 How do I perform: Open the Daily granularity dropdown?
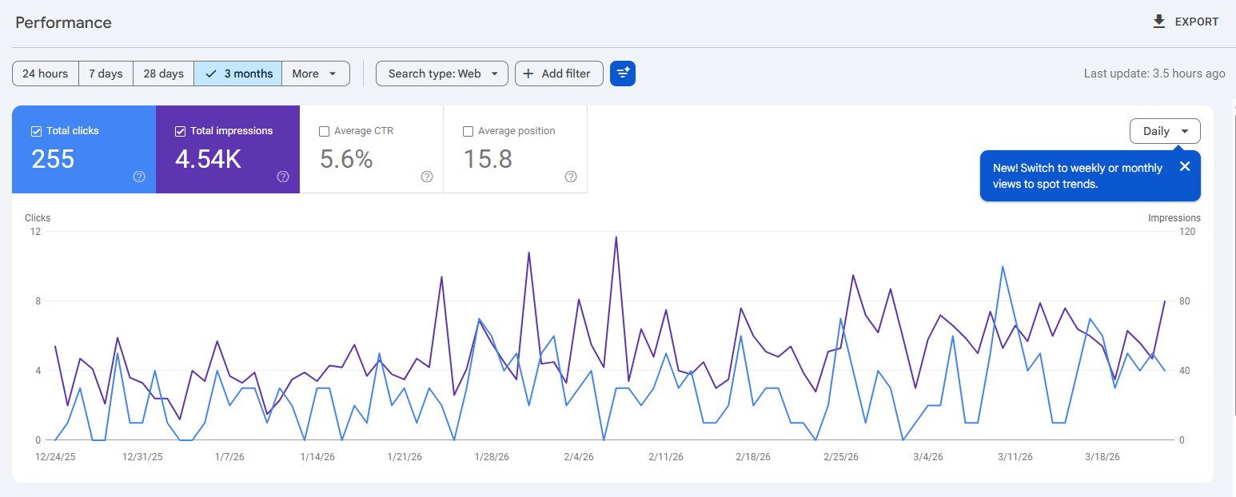pyautogui.click(x=1165, y=131)
